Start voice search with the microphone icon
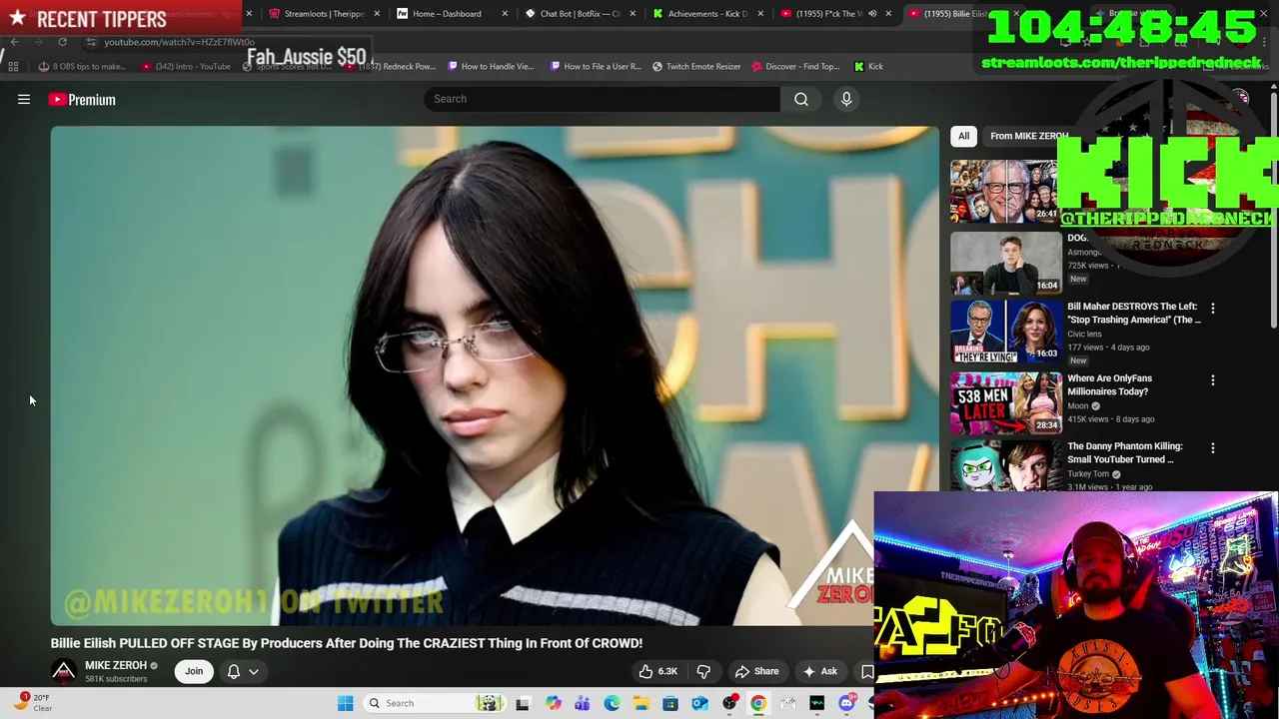This screenshot has height=719, width=1279. (x=846, y=99)
